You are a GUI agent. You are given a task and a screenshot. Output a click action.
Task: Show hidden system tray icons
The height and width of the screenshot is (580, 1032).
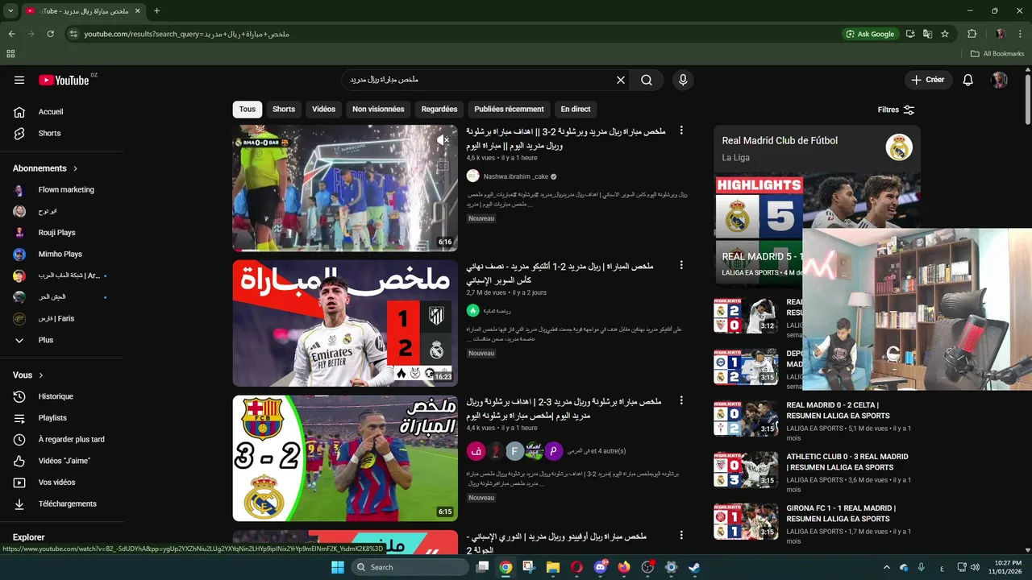[887, 567]
